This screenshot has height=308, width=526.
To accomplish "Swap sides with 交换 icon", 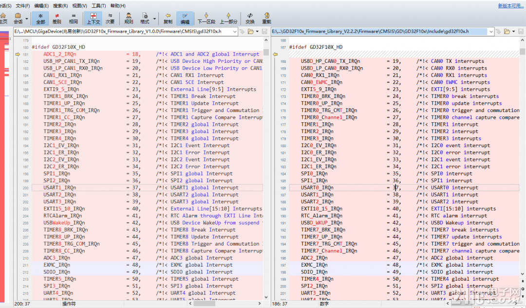I will [250, 18].
